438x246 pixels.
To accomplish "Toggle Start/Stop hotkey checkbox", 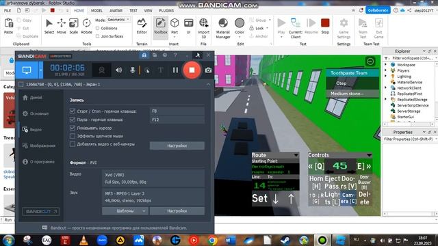I will point(73,111).
